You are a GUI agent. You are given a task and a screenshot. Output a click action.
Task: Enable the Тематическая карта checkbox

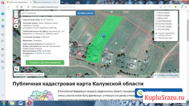click(156, 38)
